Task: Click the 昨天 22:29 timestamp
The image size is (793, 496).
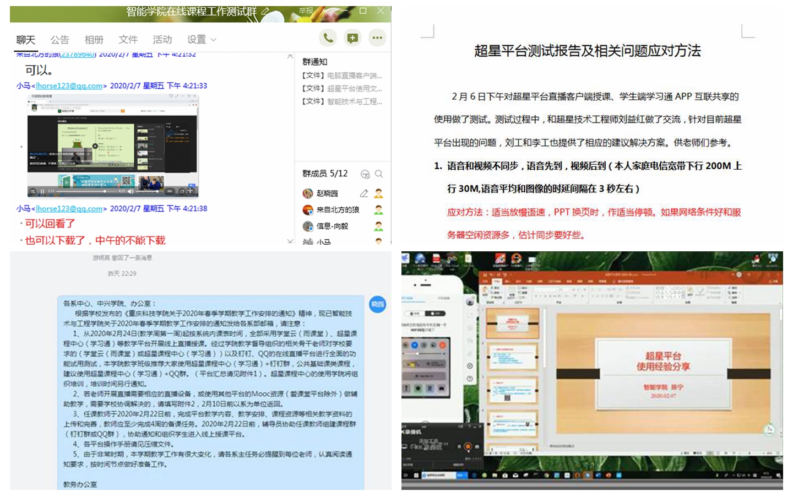Action: click(x=122, y=273)
